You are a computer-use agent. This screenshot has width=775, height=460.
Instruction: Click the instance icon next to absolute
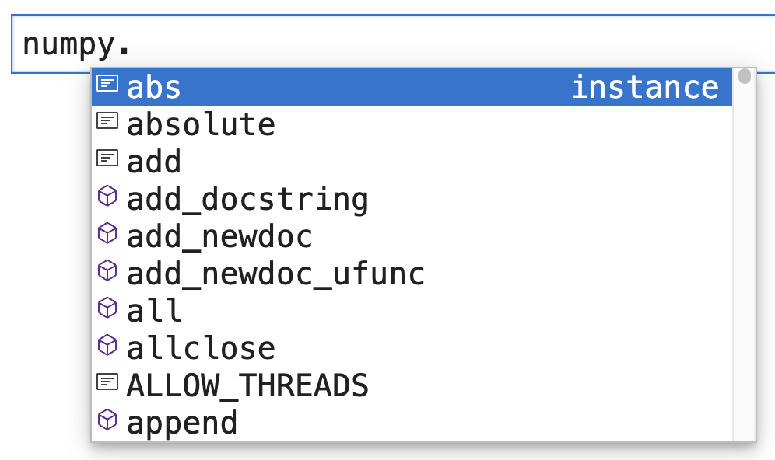tap(107, 120)
